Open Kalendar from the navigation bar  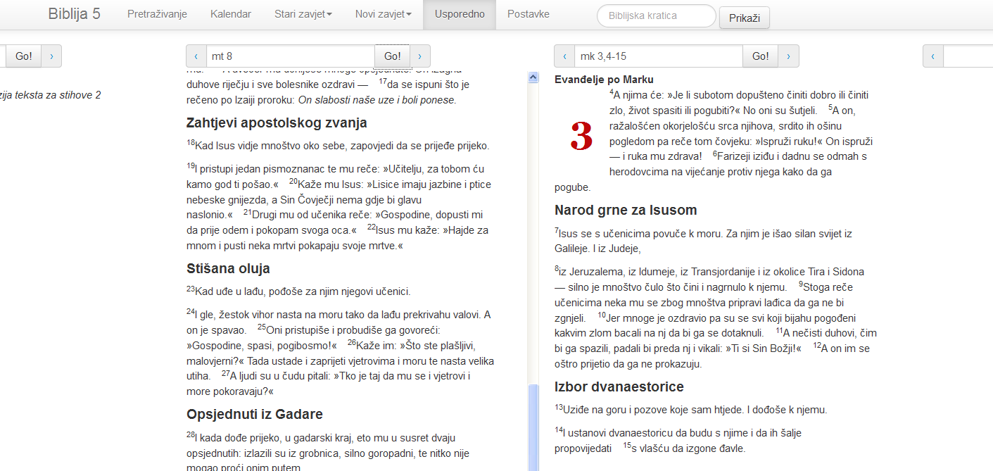pyautogui.click(x=231, y=14)
